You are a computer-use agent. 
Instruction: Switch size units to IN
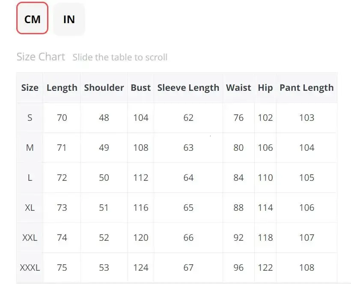pyautogui.click(x=69, y=19)
